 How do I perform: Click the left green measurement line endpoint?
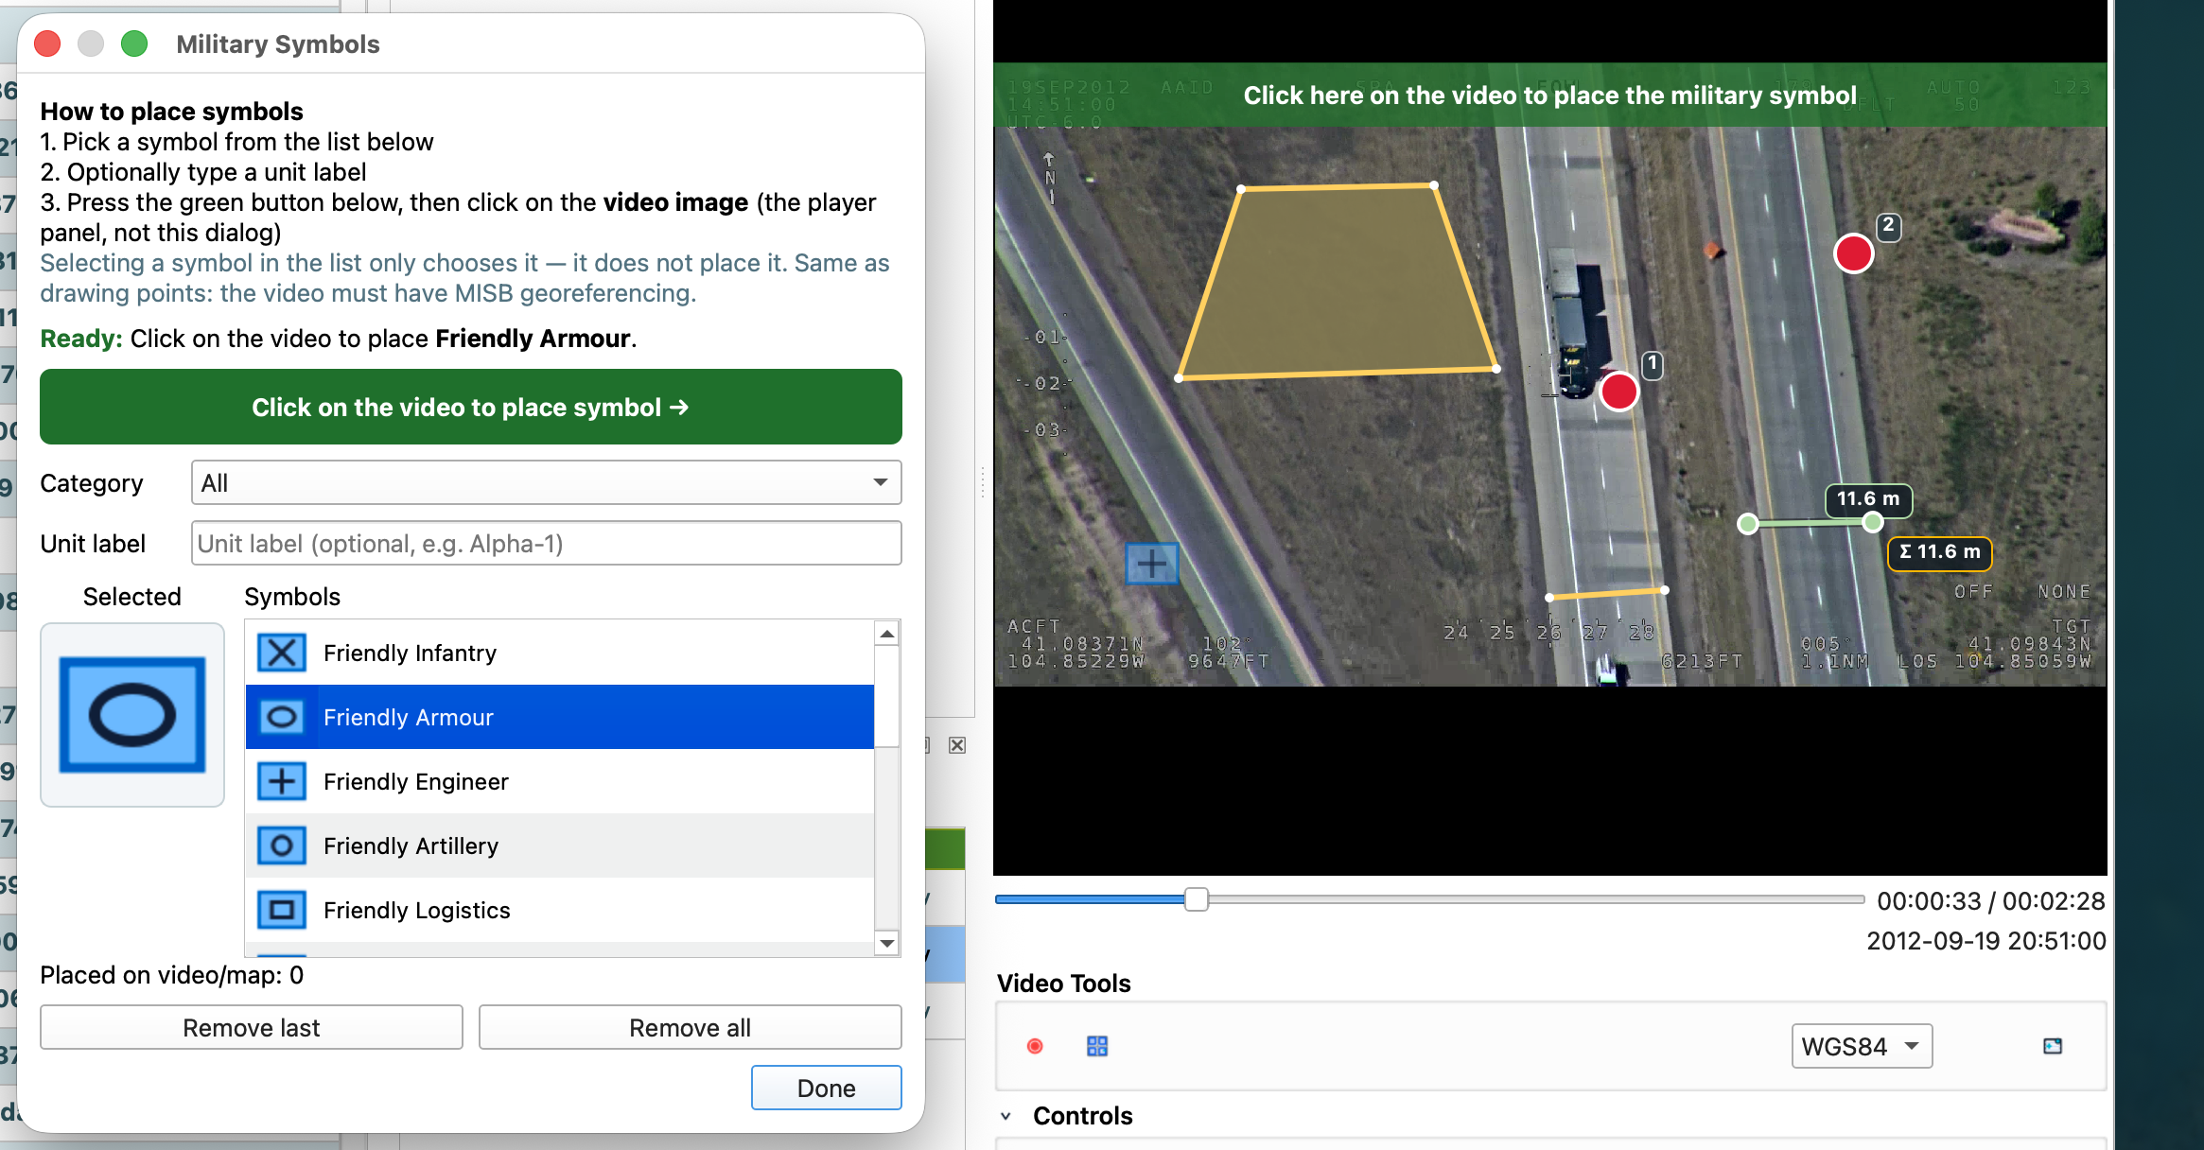[1748, 524]
